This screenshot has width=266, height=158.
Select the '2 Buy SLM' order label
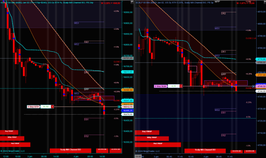click(160, 86)
